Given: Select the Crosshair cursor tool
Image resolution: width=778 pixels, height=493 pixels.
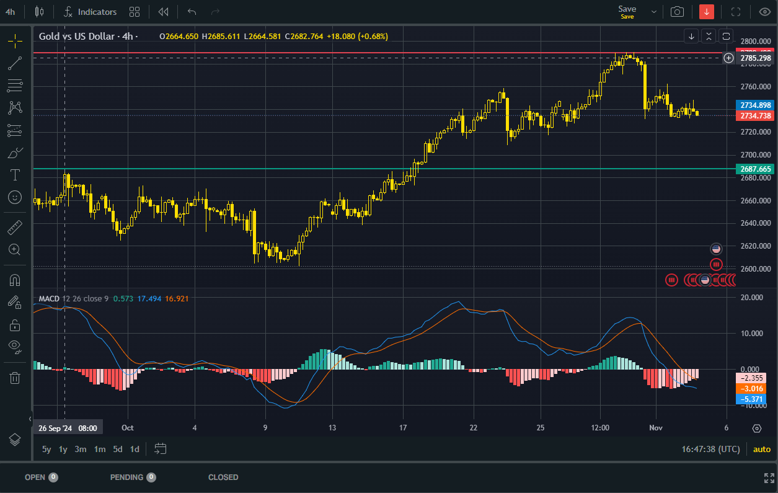Looking at the screenshot, I should click(x=15, y=40).
